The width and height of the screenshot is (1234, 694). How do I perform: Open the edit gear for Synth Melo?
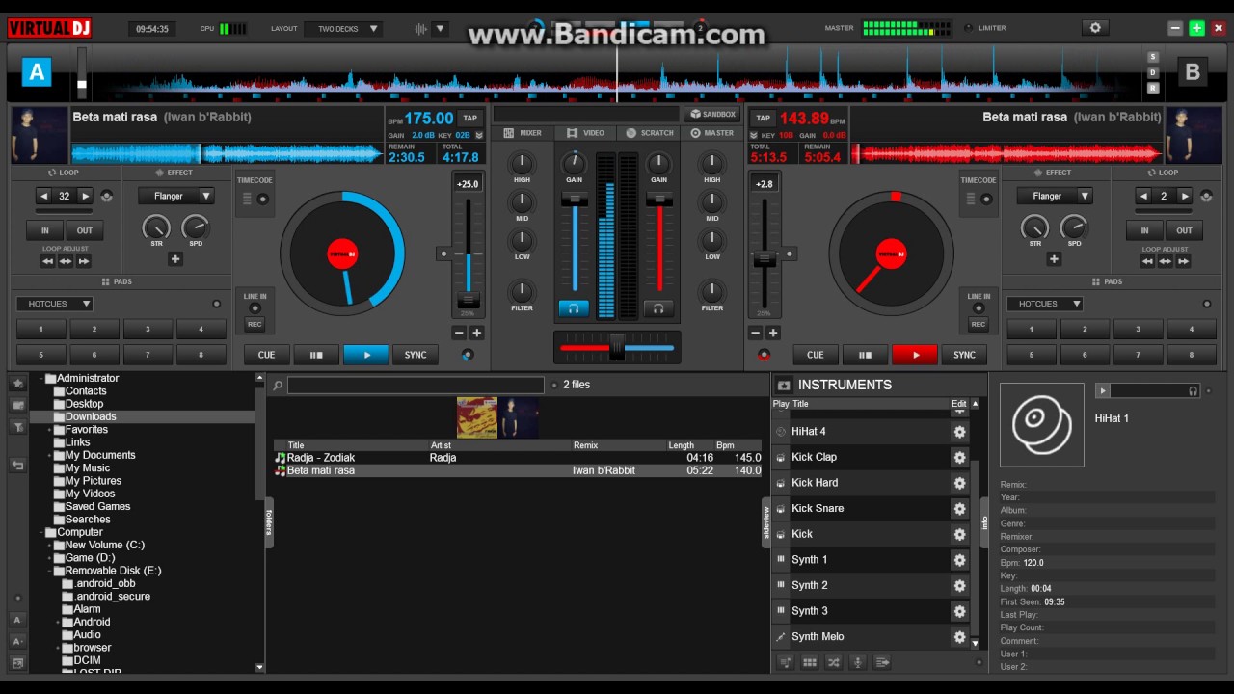tap(959, 637)
